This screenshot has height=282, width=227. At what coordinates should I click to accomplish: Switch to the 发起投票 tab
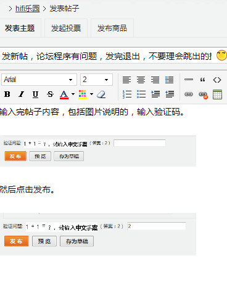(66, 28)
